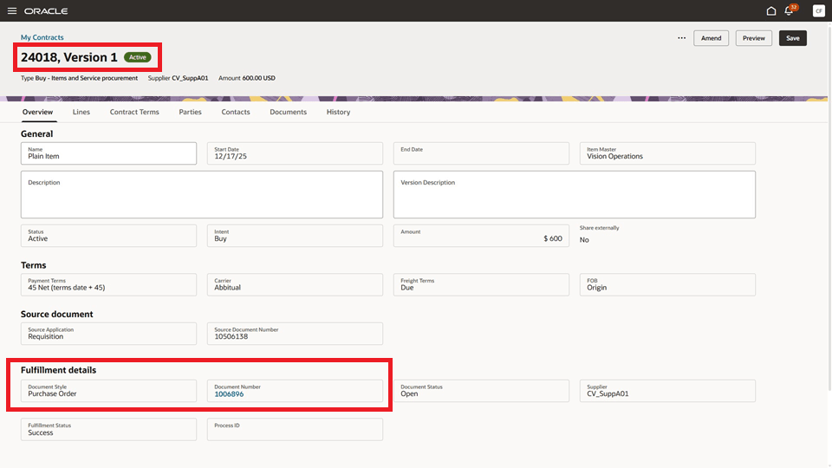Click the Source document heading
832x468 pixels.
point(57,314)
